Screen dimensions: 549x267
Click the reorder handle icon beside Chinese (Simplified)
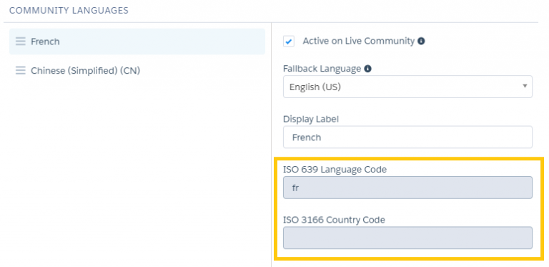[21, 71]
